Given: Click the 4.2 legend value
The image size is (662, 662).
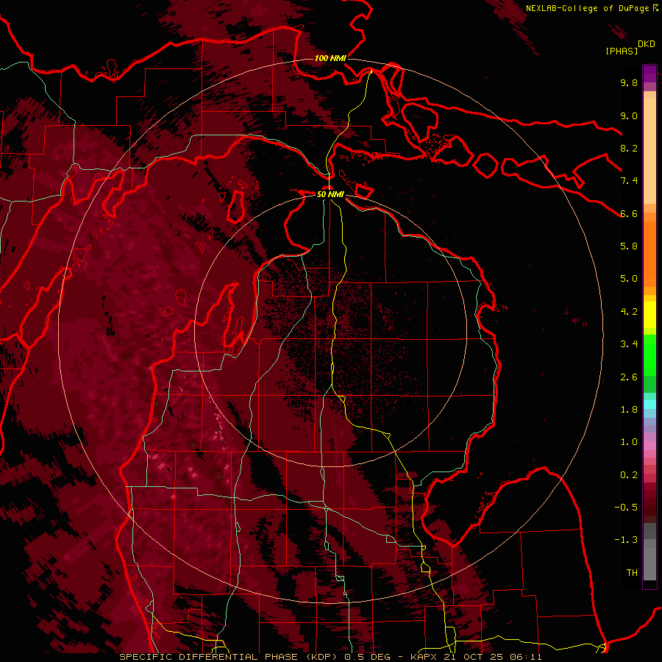Looking at the screenshot, I should (629, 312).
